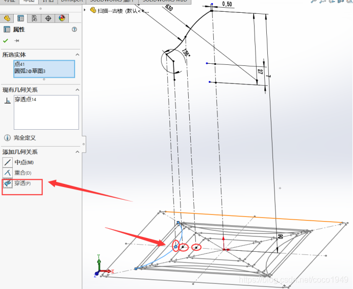Viewport: 353px width, 289px height.
Task: Add the 中点(M) midpoint relation
Action: coord(24,162)
